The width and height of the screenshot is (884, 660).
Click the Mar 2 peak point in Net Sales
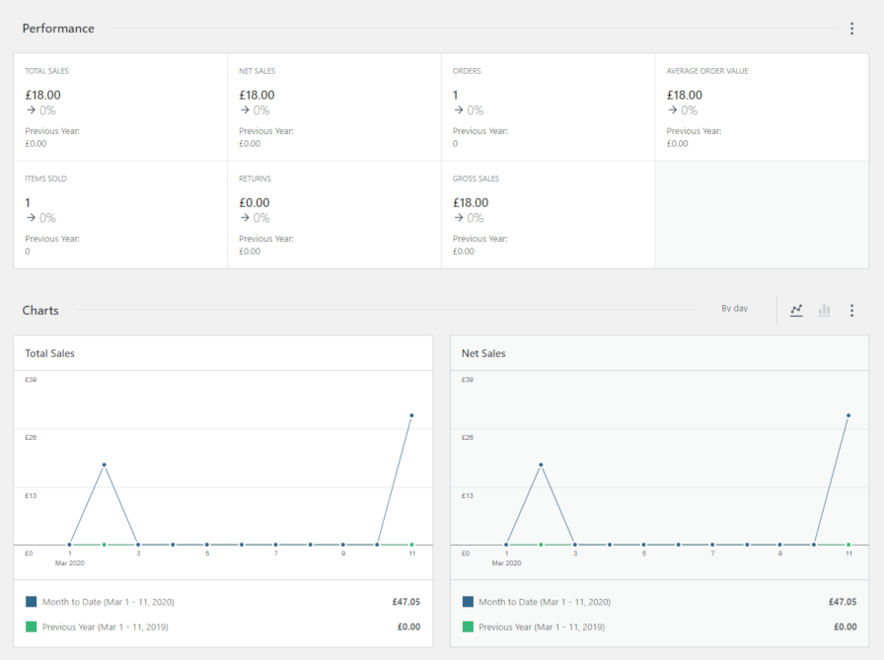(541, 465)
